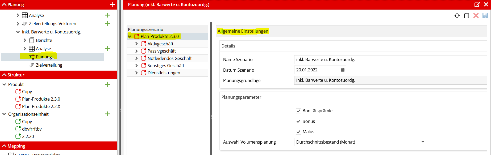Click the save disk icon
The width and height of the screenshot is (491, 155).
point(485,16)
